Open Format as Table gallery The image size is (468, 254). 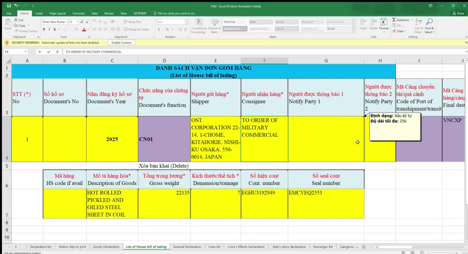pos(215,26)
